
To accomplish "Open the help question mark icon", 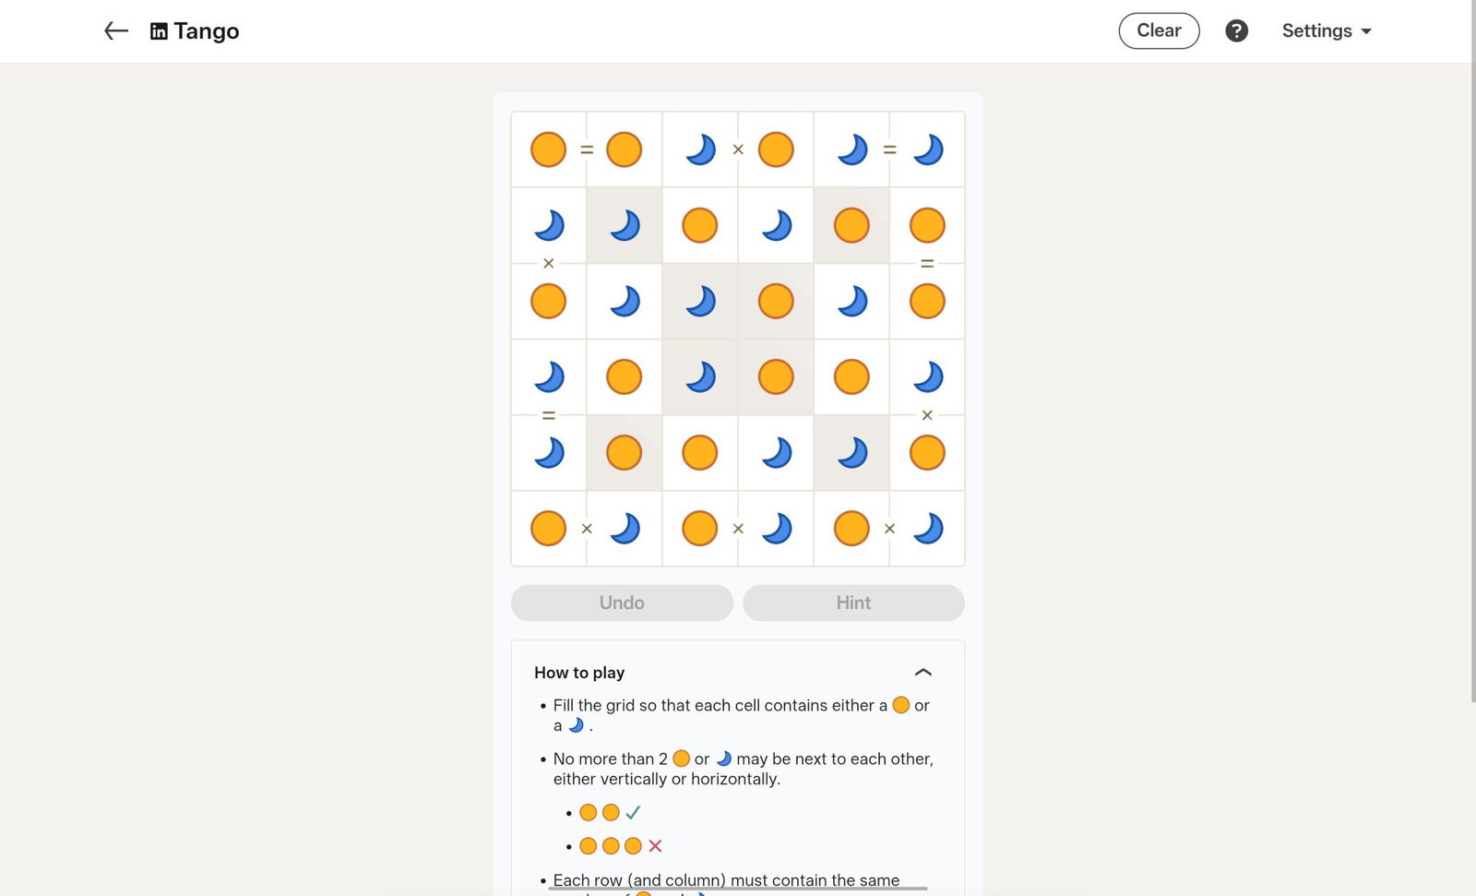I will pyautogui.click(x=1236, y=31).
